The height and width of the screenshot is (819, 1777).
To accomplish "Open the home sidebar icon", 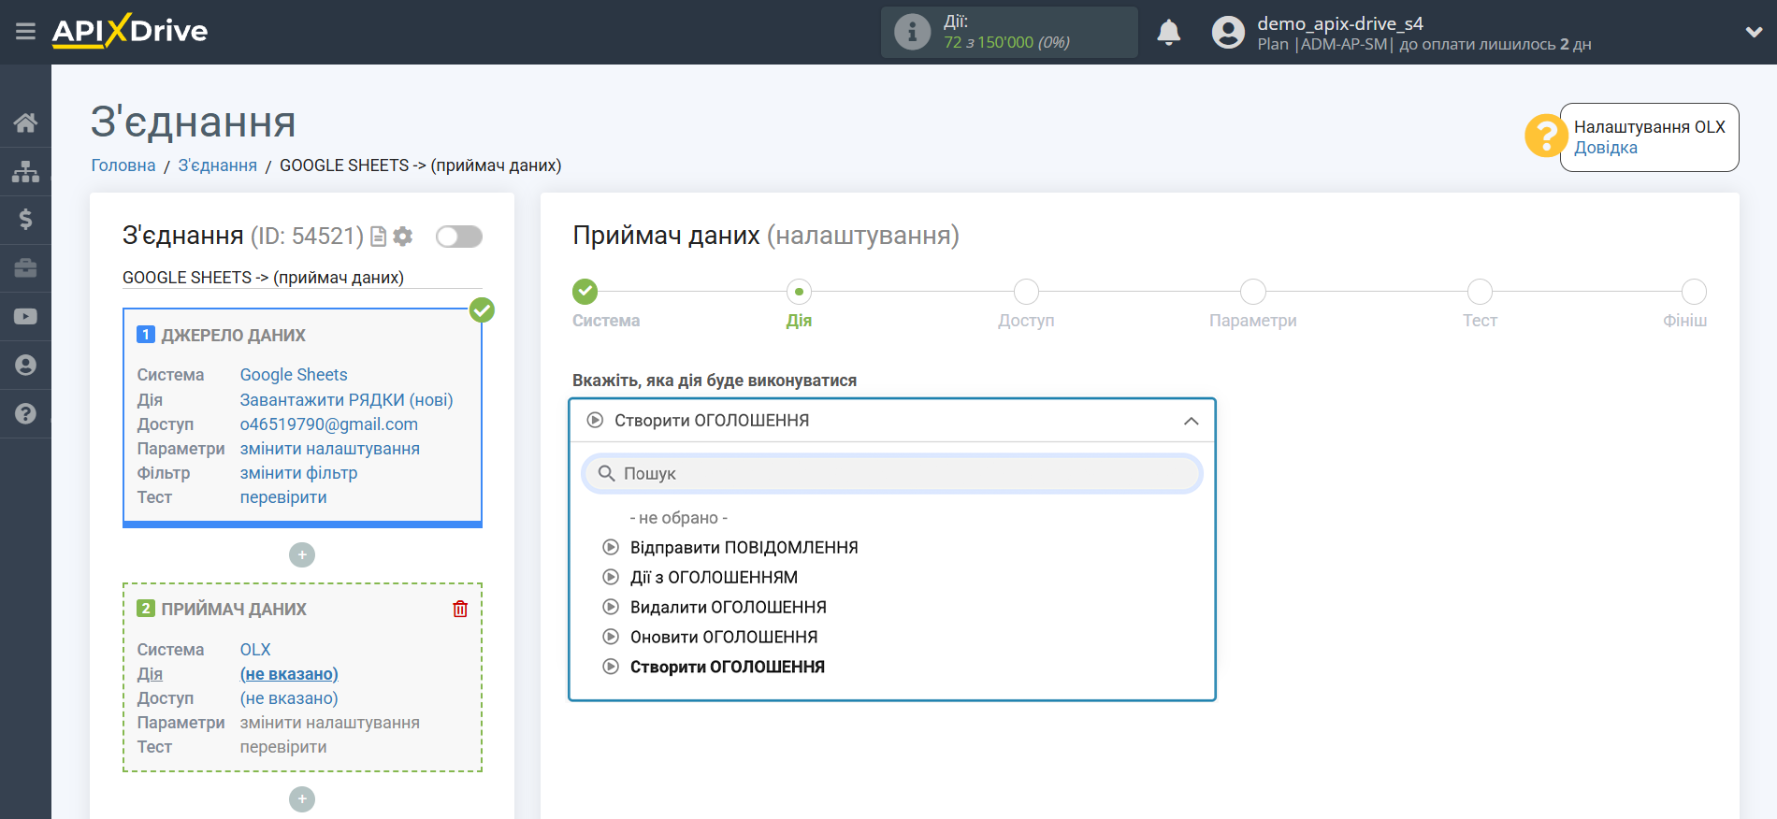I will [x=25, y=122].
